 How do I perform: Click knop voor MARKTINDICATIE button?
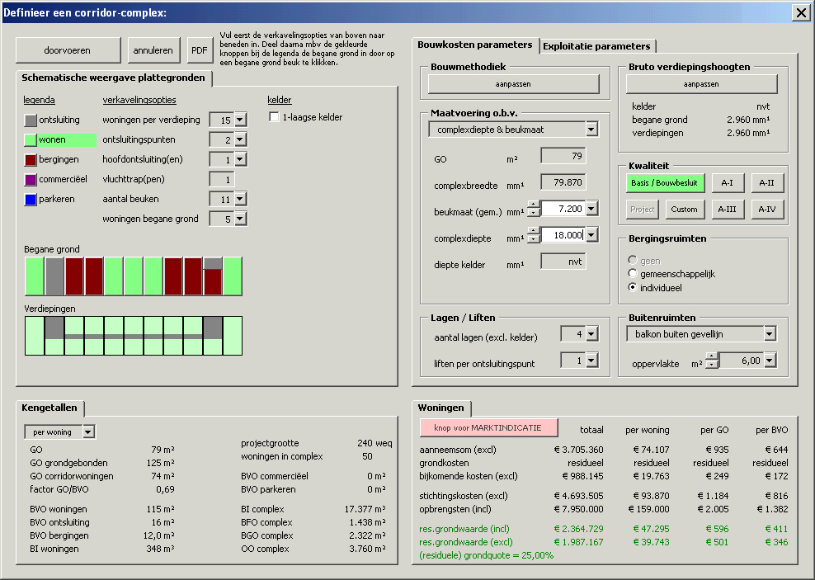[488, 427]
